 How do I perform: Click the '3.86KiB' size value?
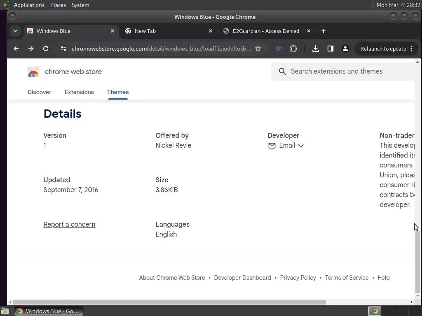point(166,190)
